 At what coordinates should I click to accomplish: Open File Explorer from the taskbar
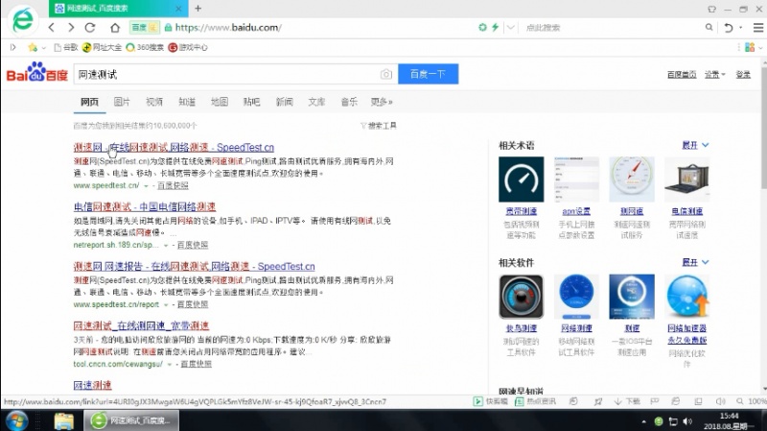point(63,420)
